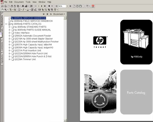Open the Document menu
This screenshot has height=122, width=153.
19,2
